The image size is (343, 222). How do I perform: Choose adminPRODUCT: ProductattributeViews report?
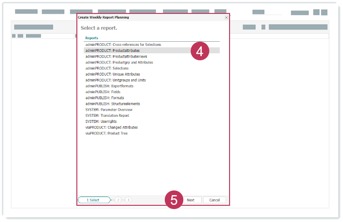[116, 57]
